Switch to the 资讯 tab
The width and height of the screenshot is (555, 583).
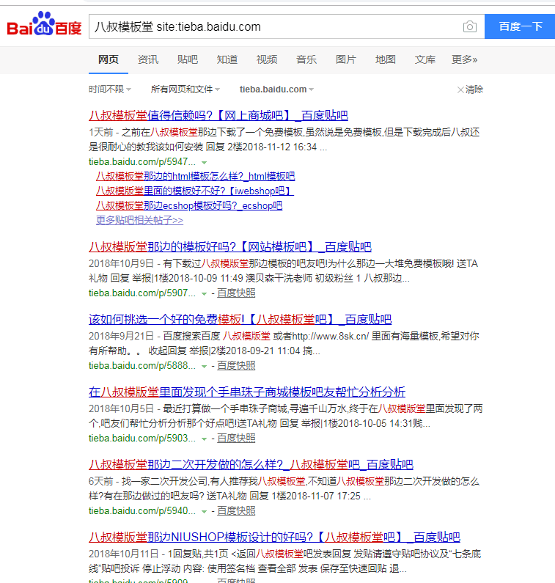click(x=148, y=59)
